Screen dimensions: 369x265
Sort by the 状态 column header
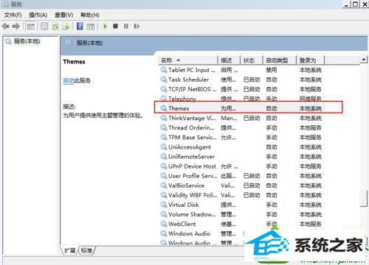click(x=252, y=60)
